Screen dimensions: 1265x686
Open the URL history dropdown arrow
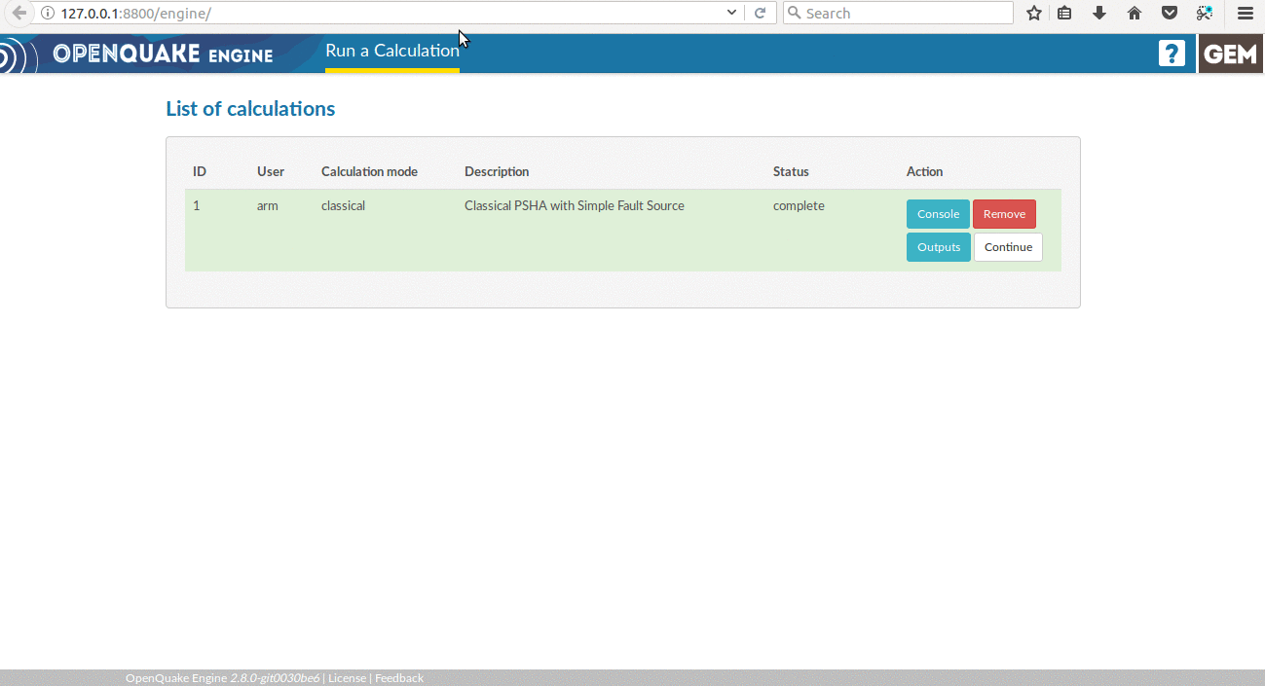[732, 13]
